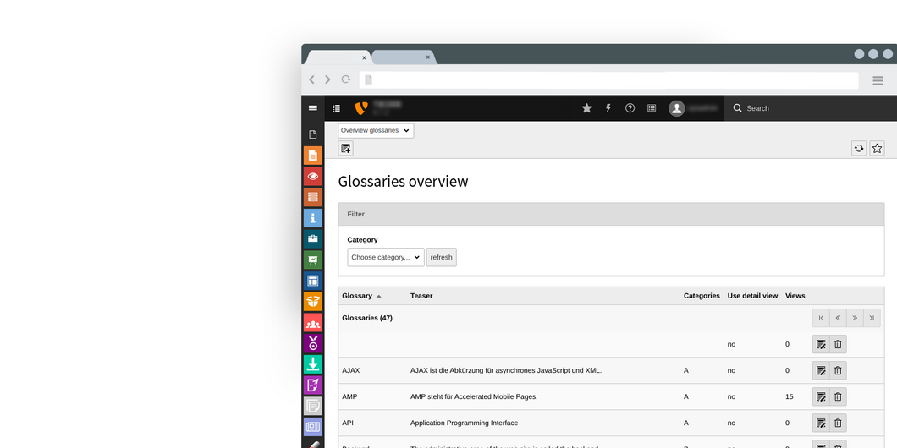Close the first browser tab
897x448 pixels.
364,57
